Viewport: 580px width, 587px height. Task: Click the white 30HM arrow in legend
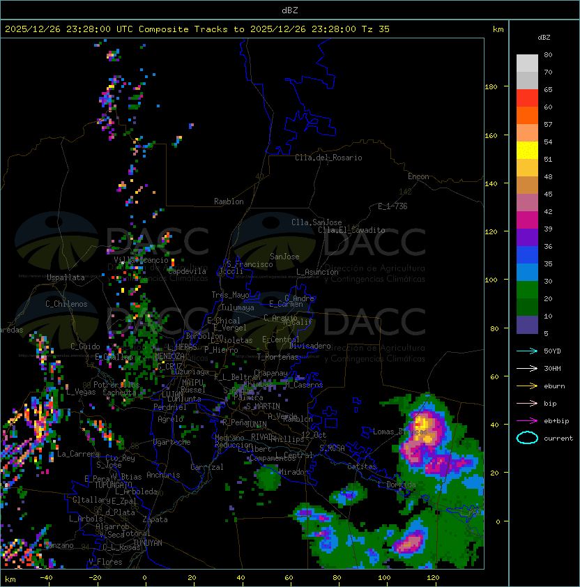pos(527,368)
